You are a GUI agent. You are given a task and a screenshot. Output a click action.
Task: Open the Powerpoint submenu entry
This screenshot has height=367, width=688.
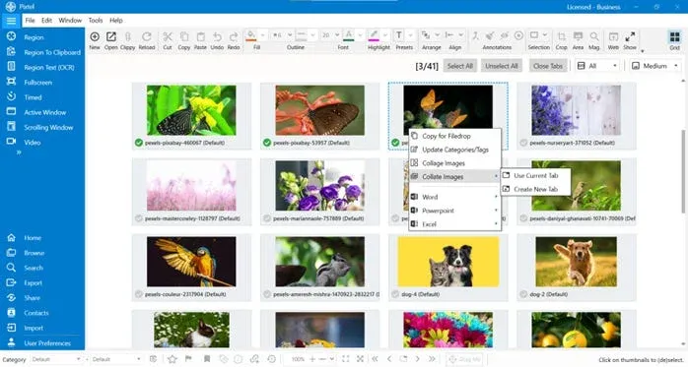455,211
